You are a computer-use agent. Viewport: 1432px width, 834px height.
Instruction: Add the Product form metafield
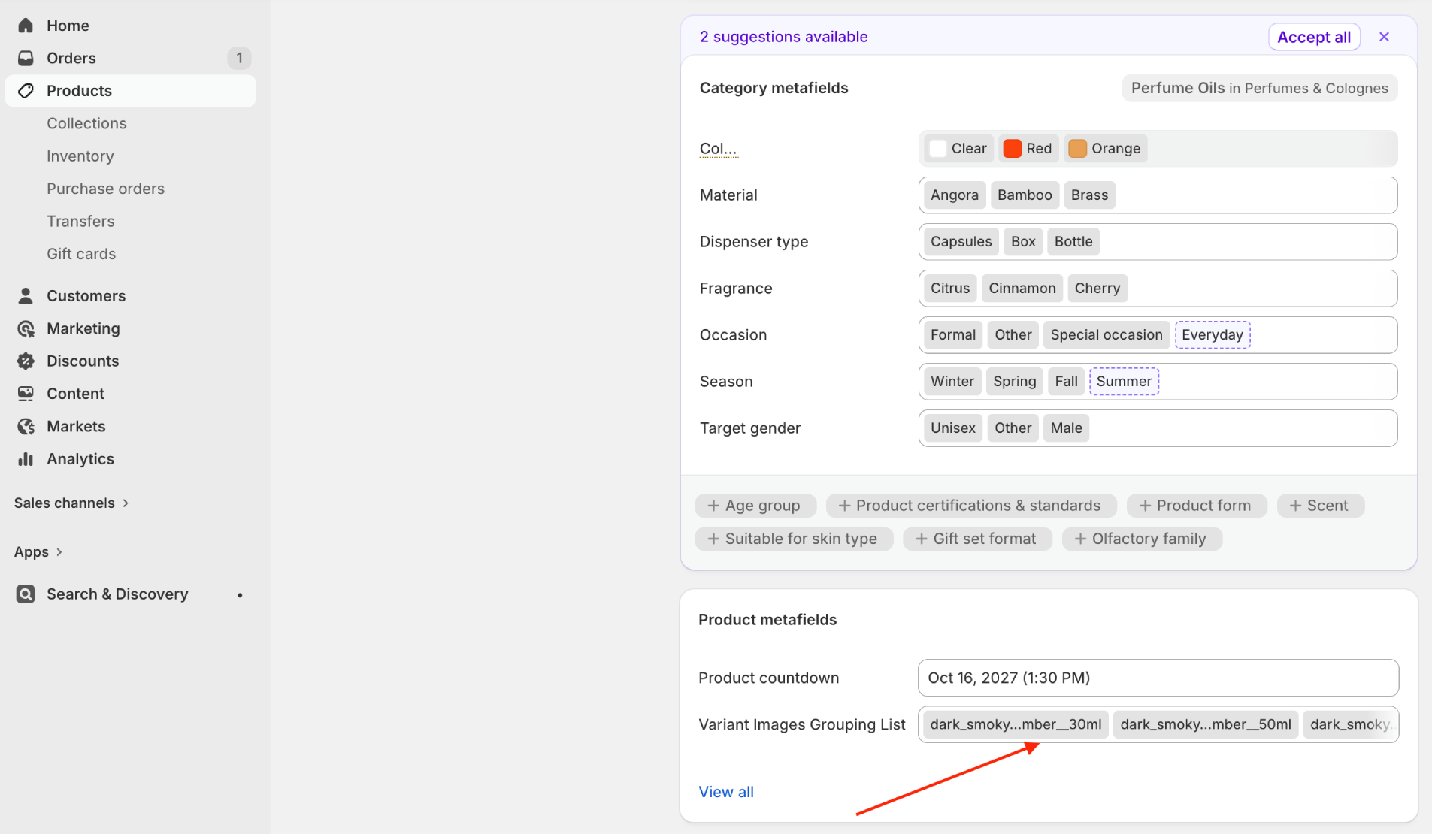click(x=1195, y=506)
